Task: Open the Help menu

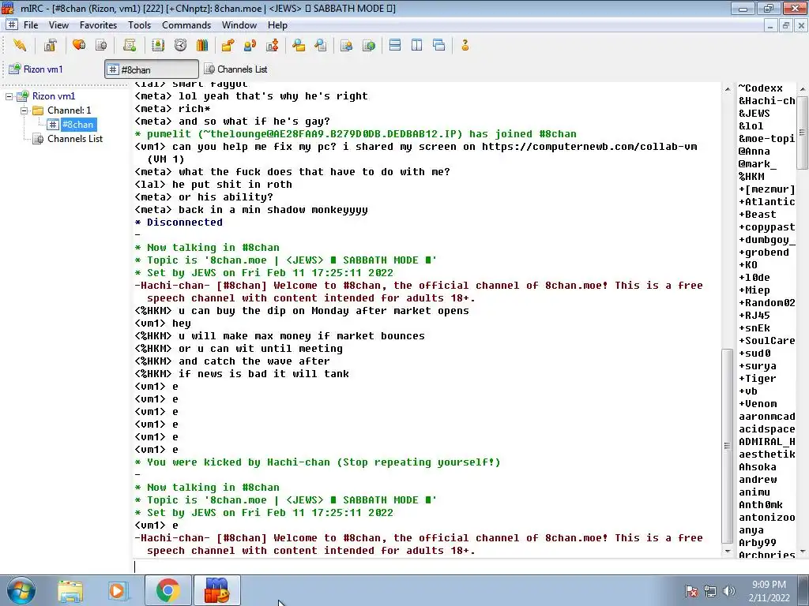Action: pyautogui.click(x=277, y=24)
